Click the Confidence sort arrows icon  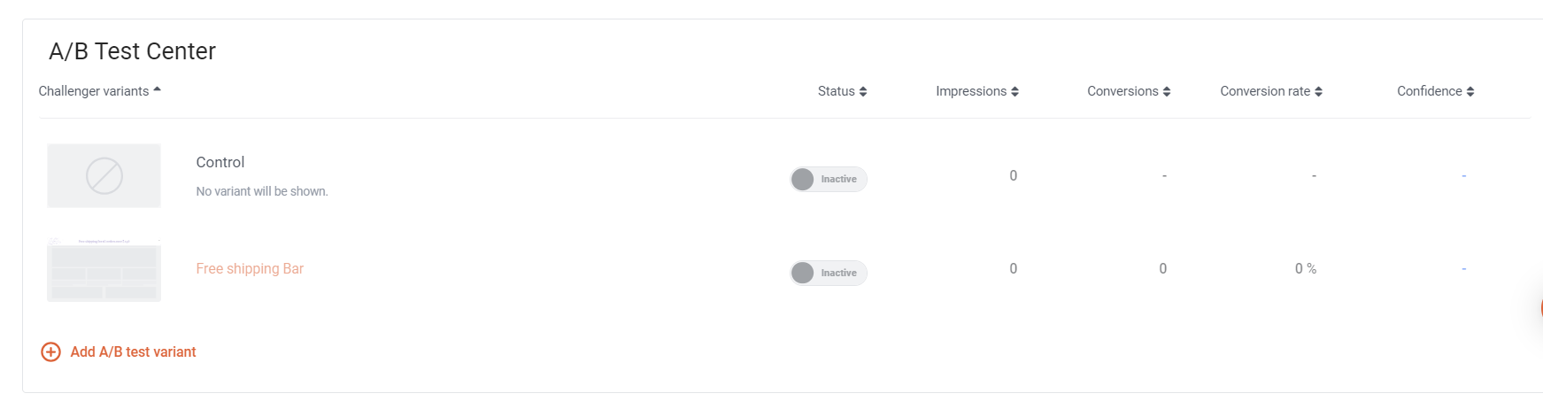(1470, 92)
